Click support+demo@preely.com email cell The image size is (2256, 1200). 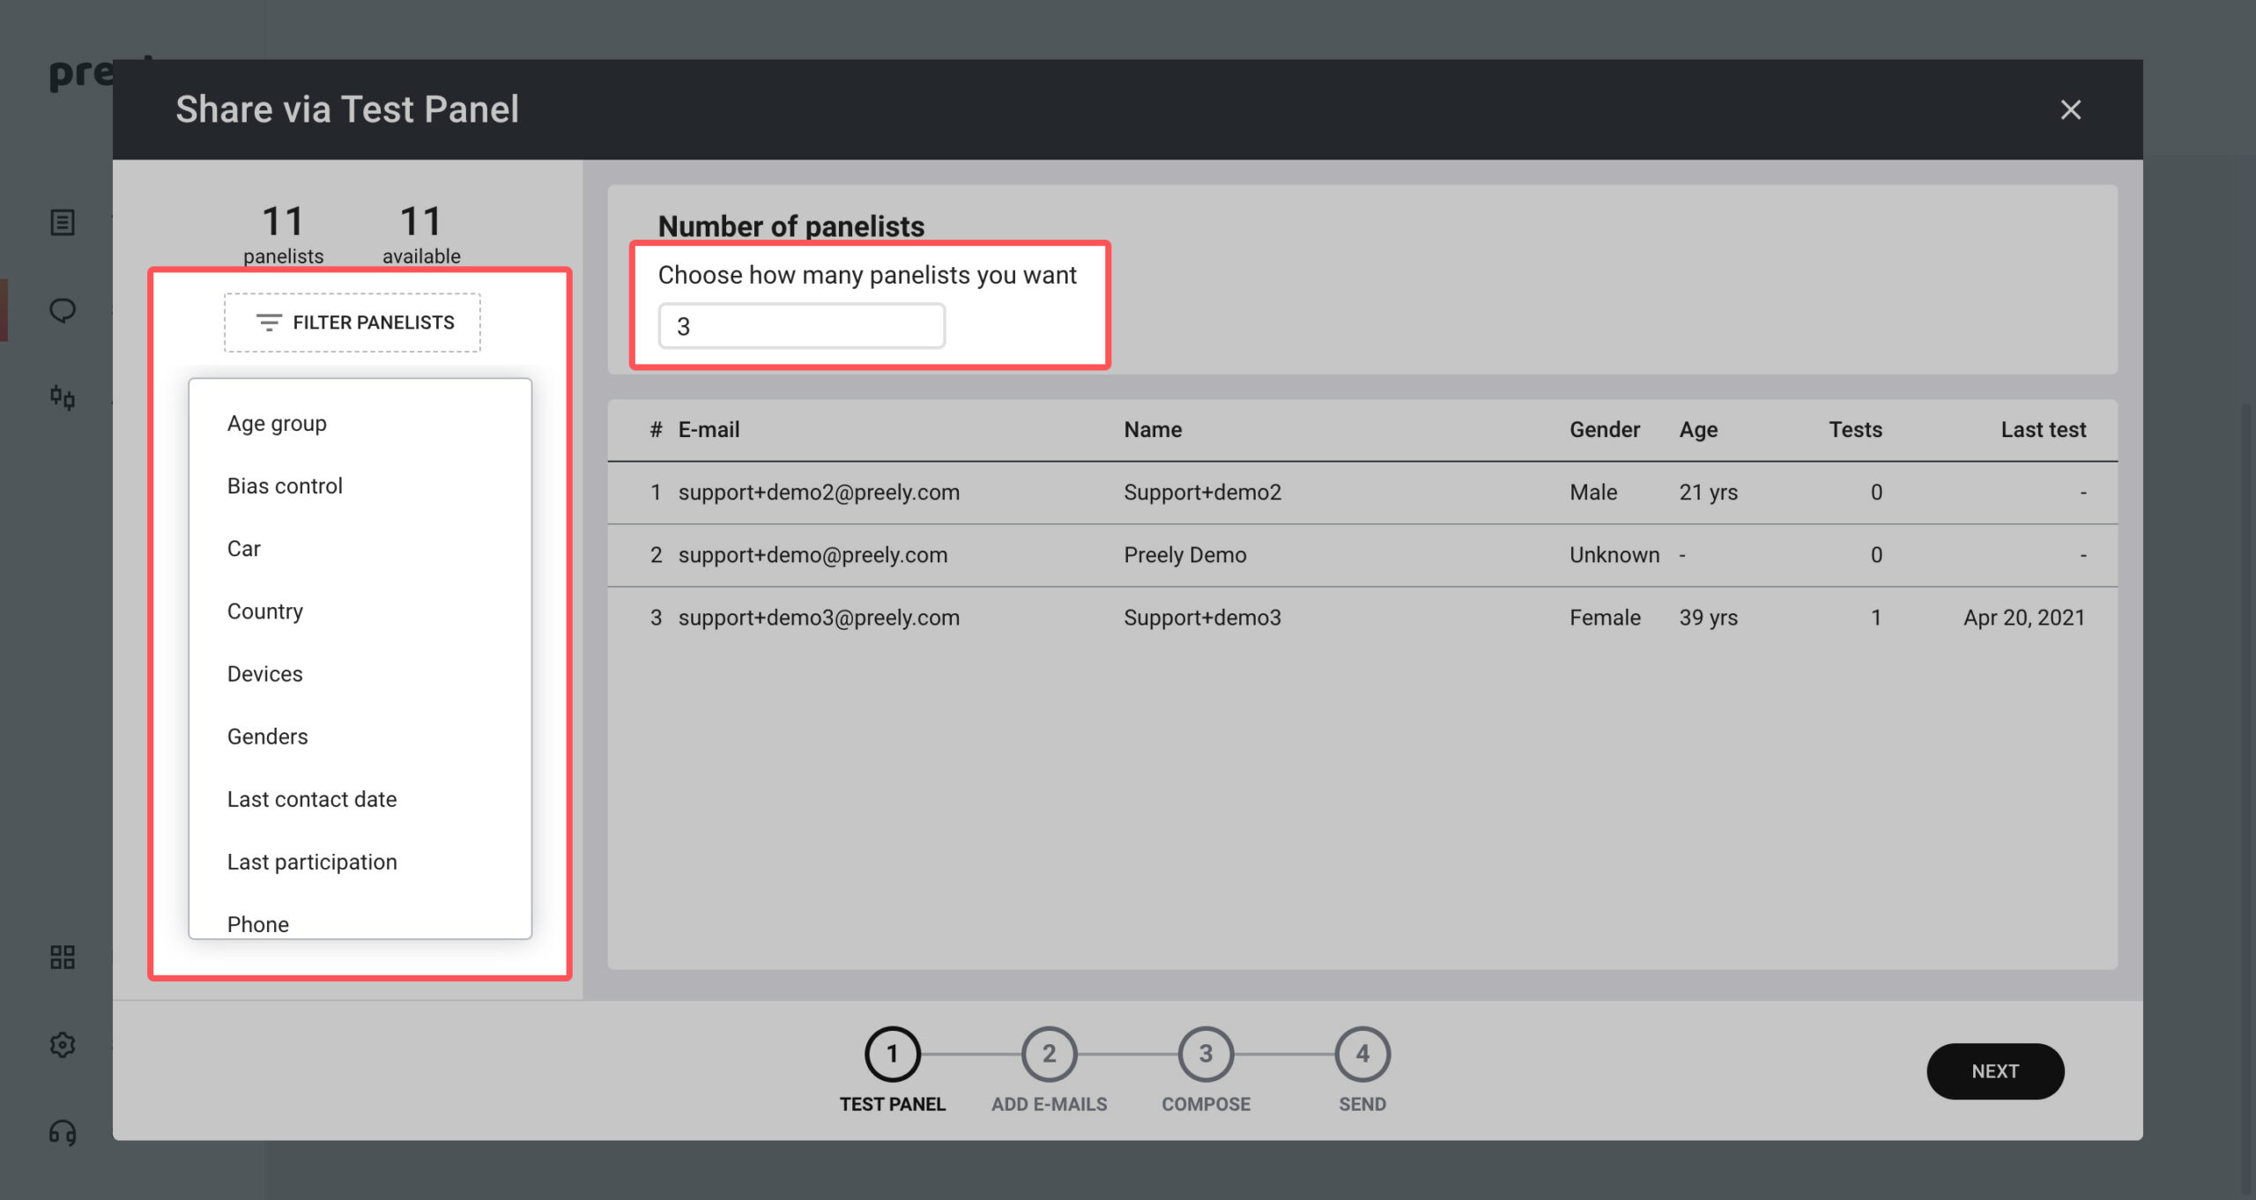813,555
